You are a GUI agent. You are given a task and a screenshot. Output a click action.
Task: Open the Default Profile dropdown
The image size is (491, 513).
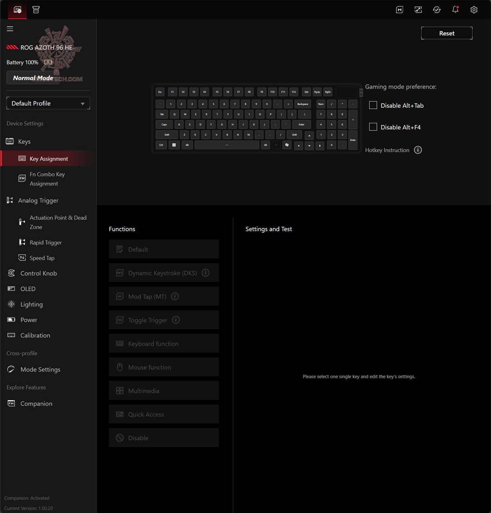coord(48,103)
